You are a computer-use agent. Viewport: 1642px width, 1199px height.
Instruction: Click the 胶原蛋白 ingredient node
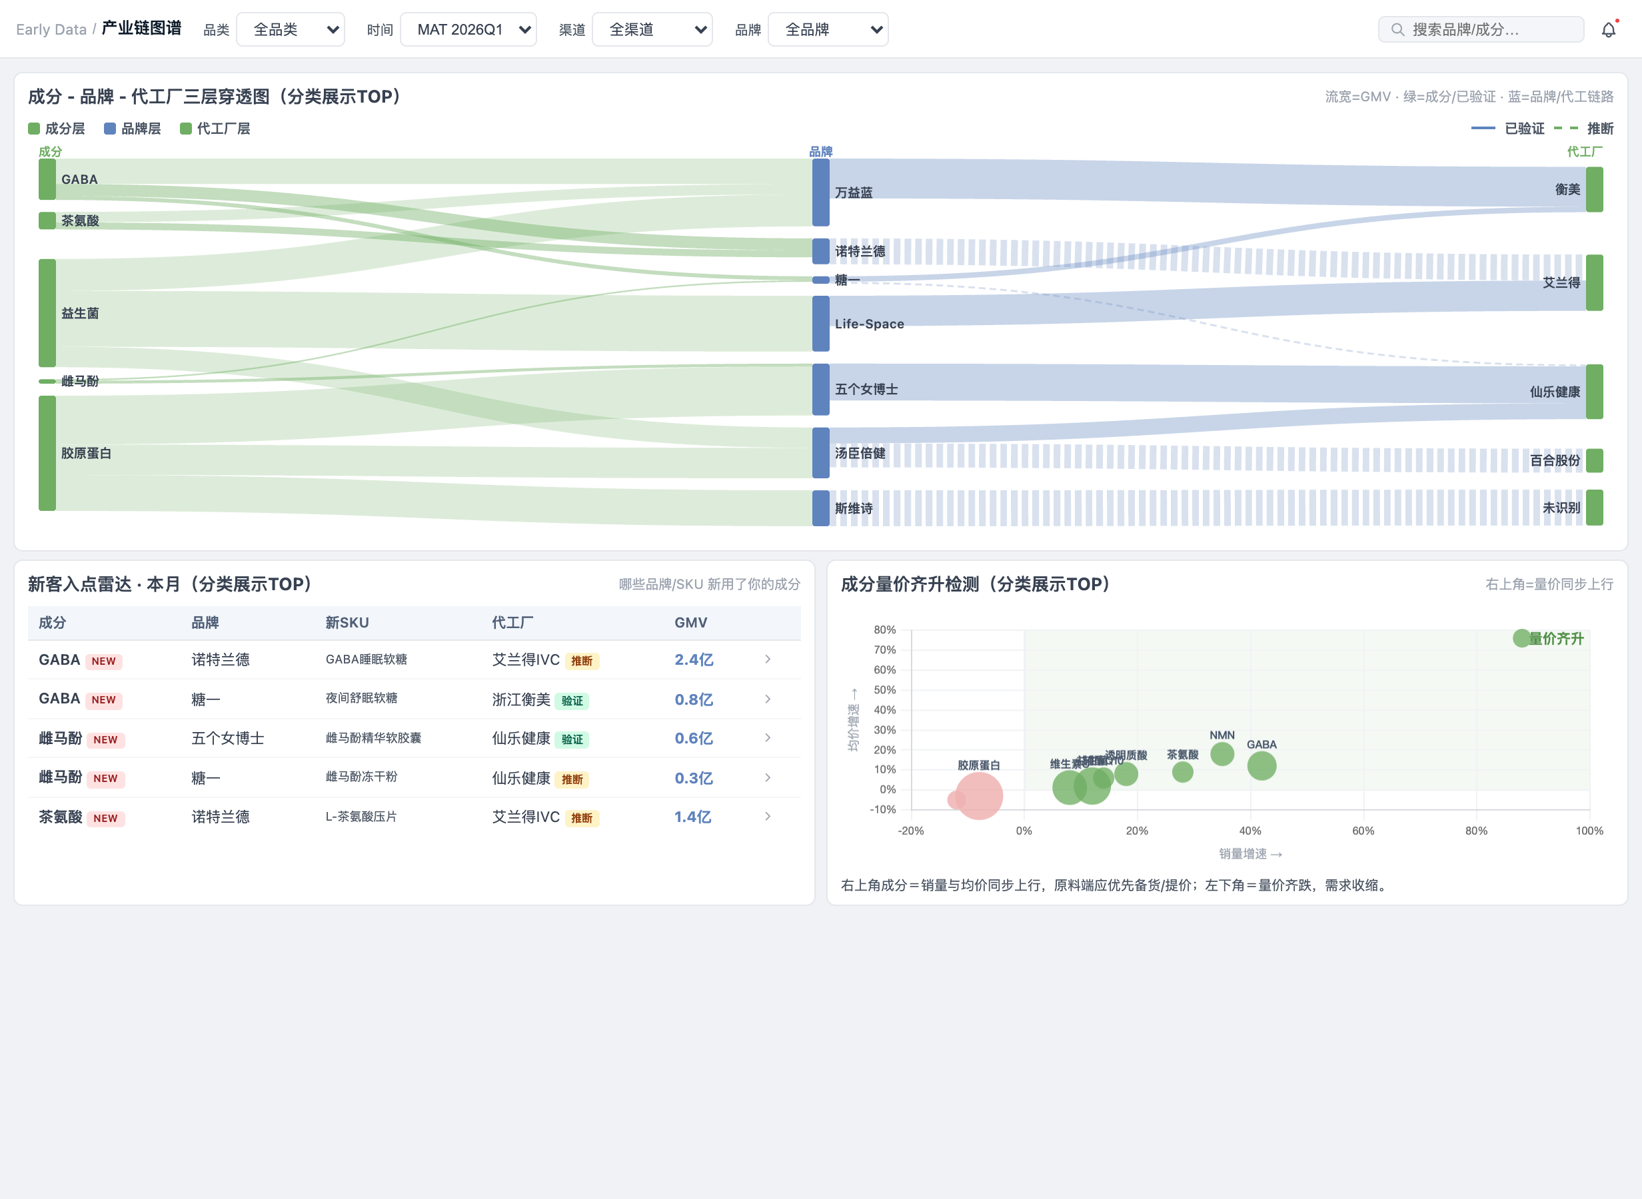click(x=47, y=453)
